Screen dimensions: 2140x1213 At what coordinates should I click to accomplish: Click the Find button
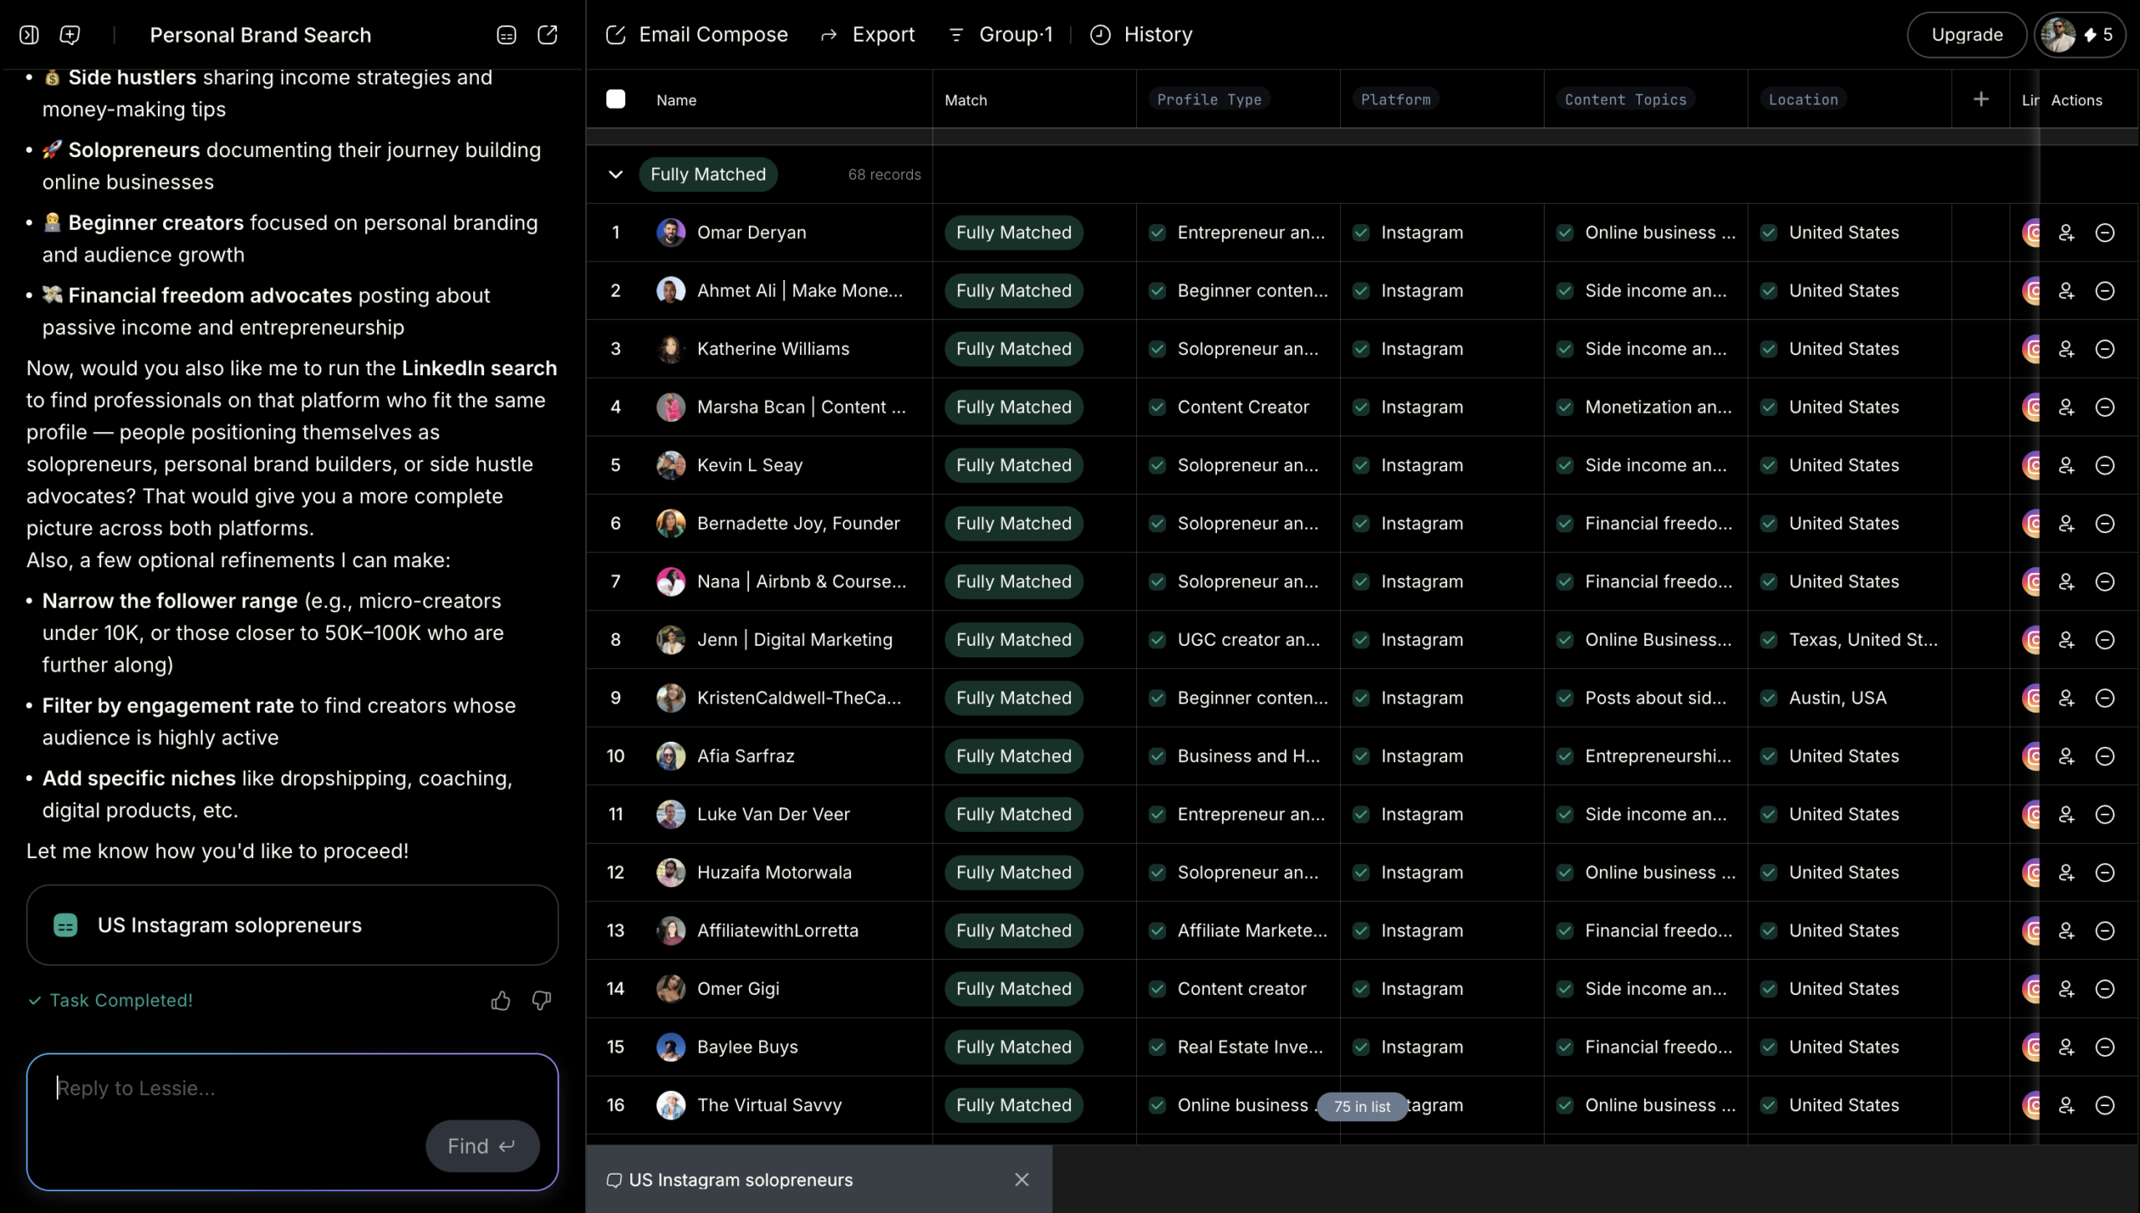coord(481,1146)
